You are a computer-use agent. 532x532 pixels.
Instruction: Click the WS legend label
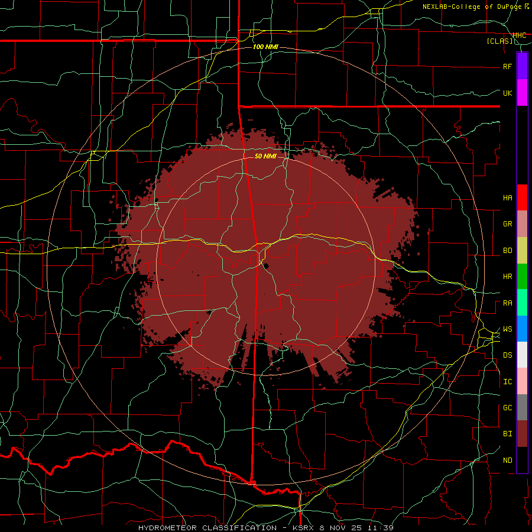pos(507,329)
